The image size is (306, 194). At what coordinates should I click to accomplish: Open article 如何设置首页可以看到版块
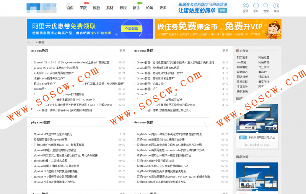tap(175, 63)
